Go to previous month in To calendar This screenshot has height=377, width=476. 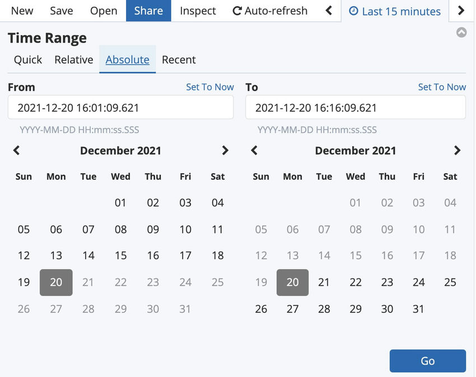click(x=254, y=150)
